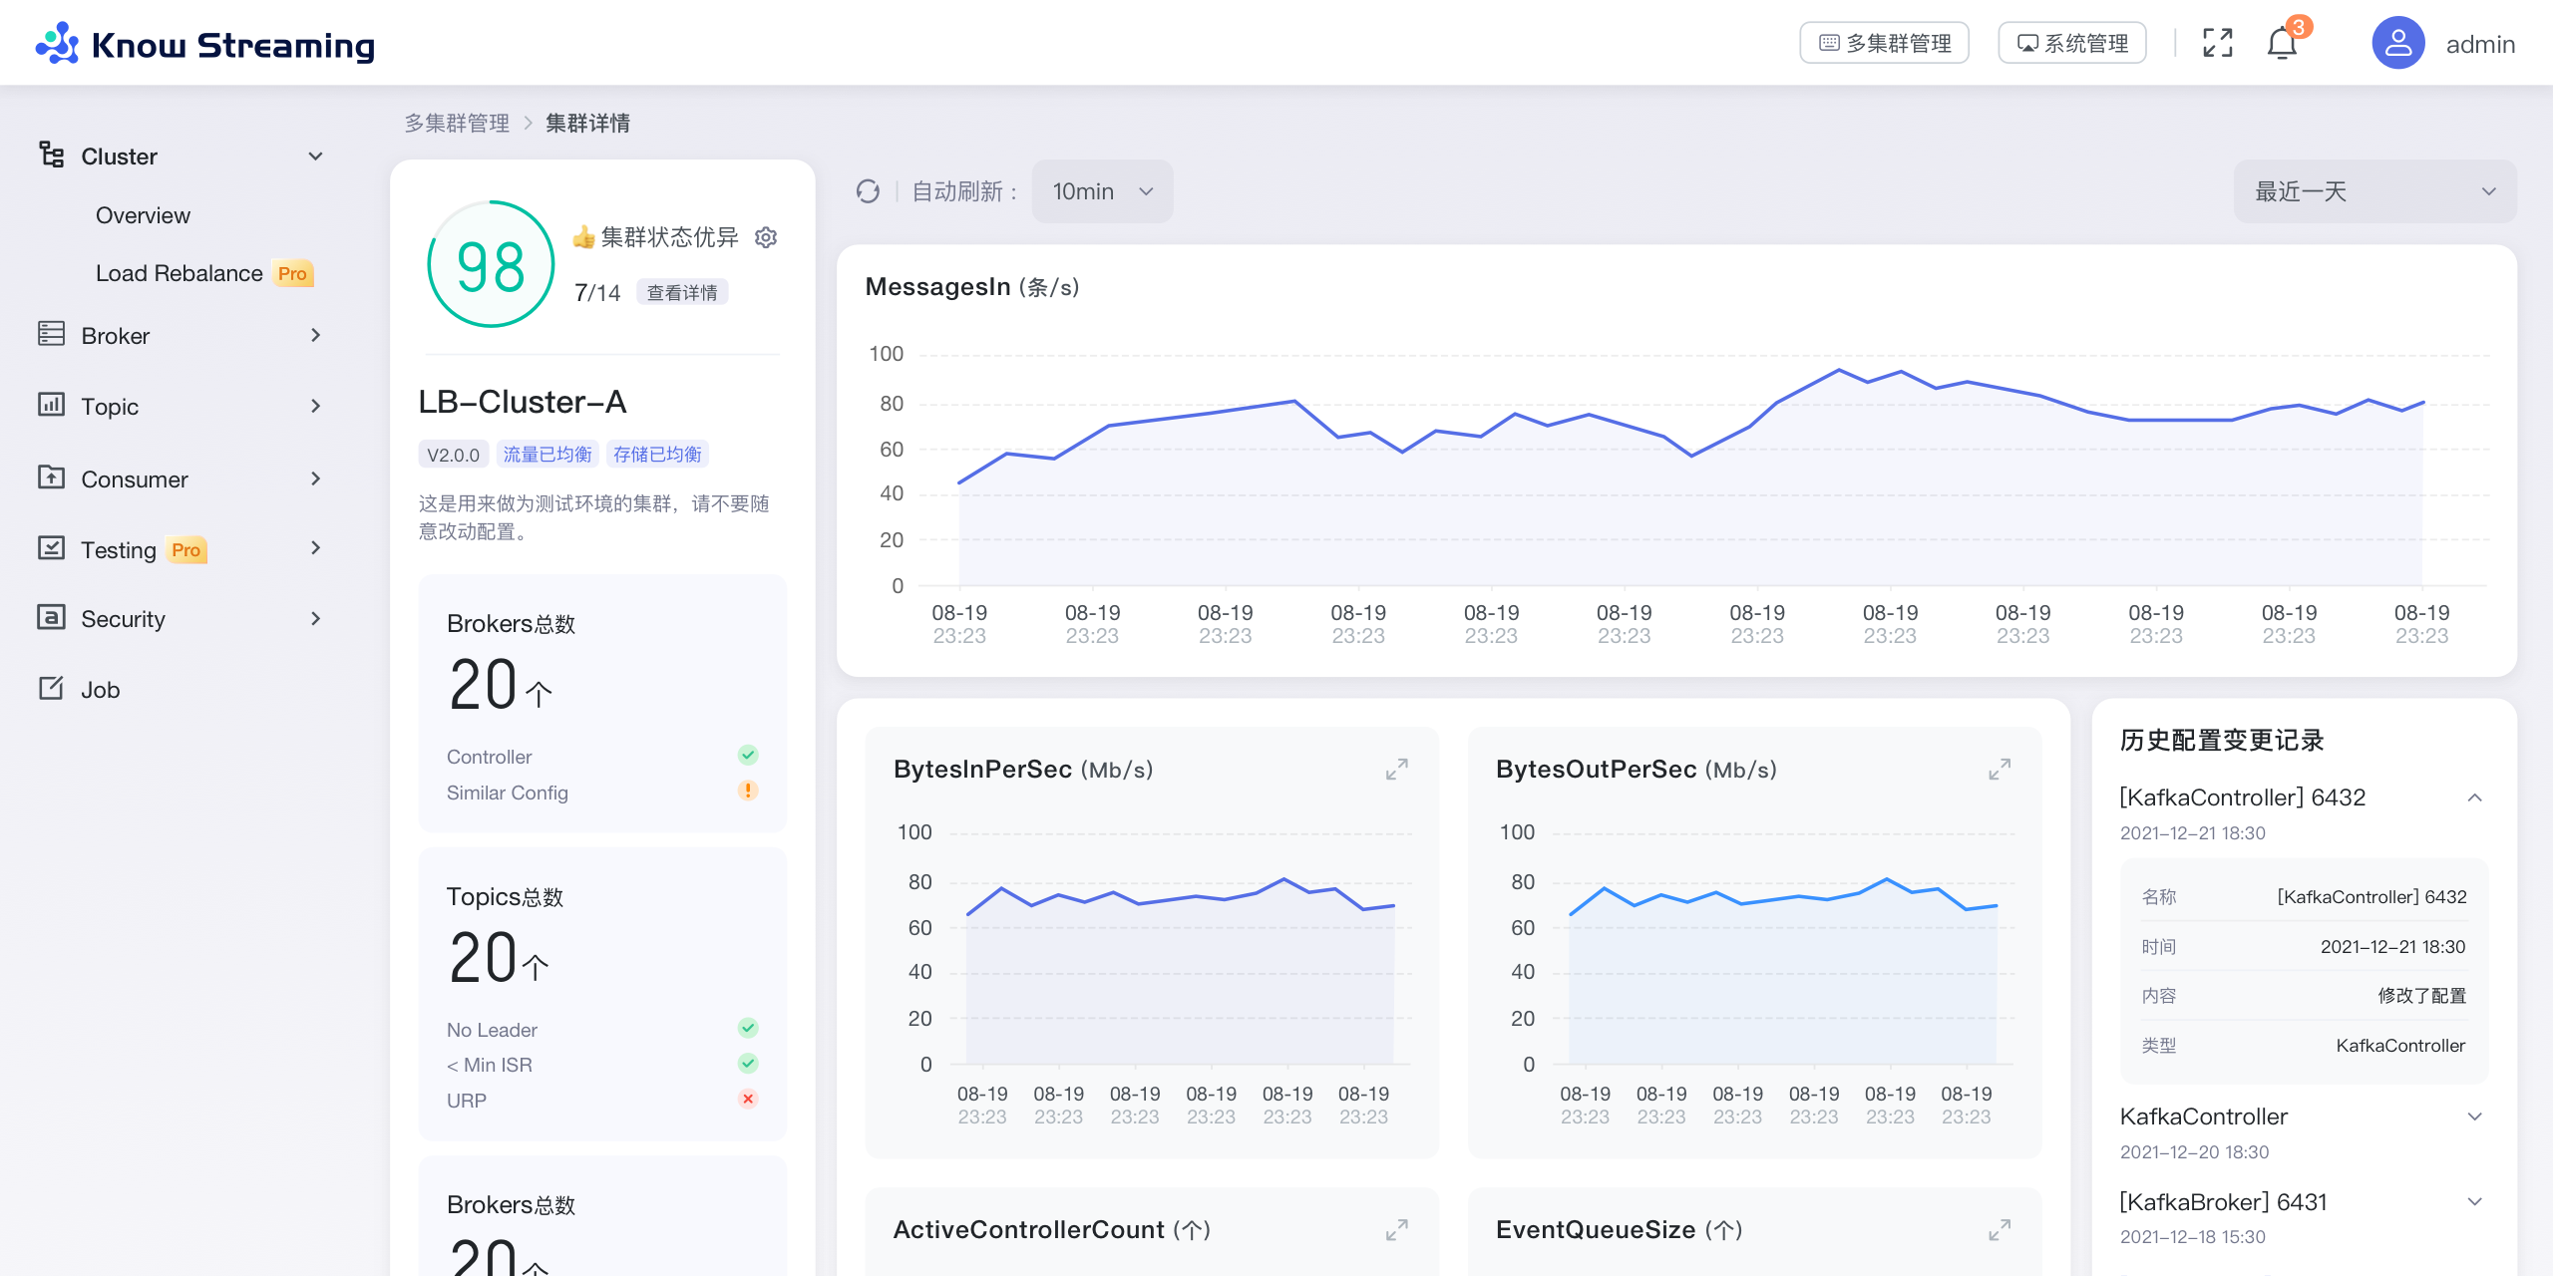Image resolution: width=2553 pixels, height=1276 pixels.
Task: Toggle fullscreen mode icon
Action: (x=2217, y=43)
